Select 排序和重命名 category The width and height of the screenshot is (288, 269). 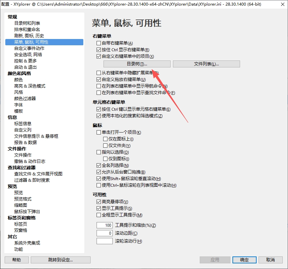coord(27,29)
